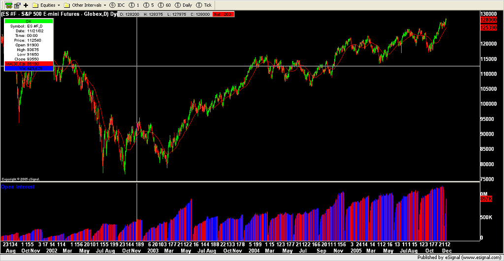Click the 2003 year label on time axis
This screenshot has height=261, width=504.
pos(153,251)
